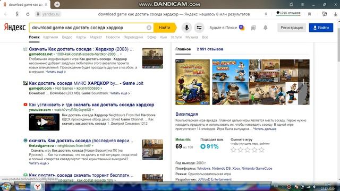Open the Nintendo DS platform link
The width and height of the screenshot is (340, 191).
coord(222,168)
